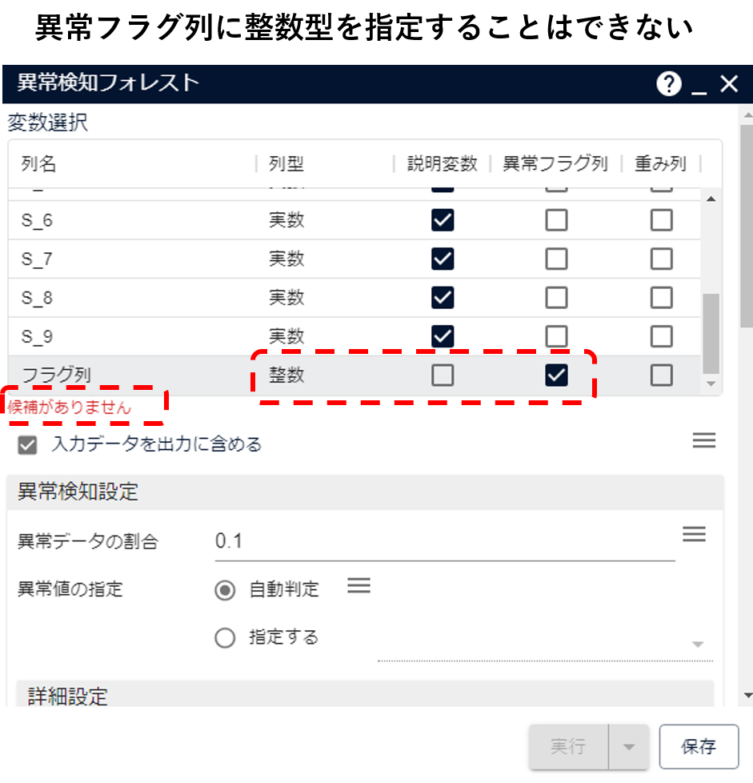Uncheck 説明変数 for row S_6

[443, 220]
